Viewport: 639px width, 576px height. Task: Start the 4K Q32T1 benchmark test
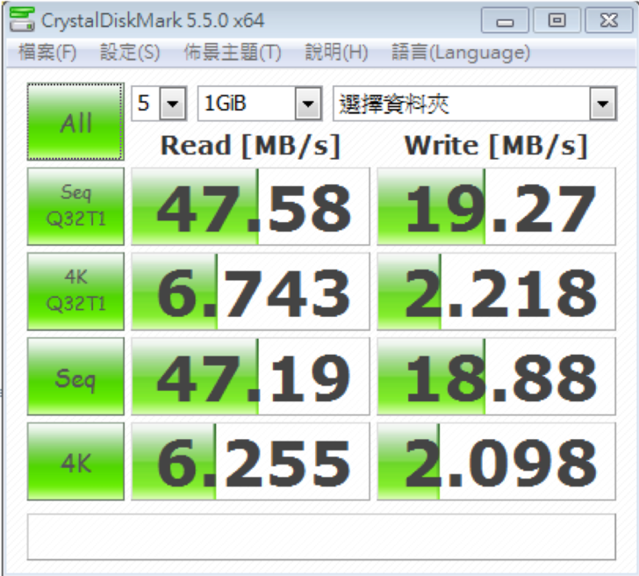(x=75, y=292)
